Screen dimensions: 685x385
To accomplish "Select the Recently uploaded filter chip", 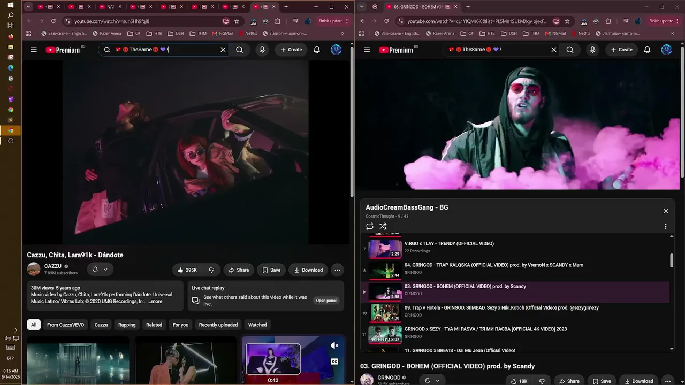I will tap(218, 325).
